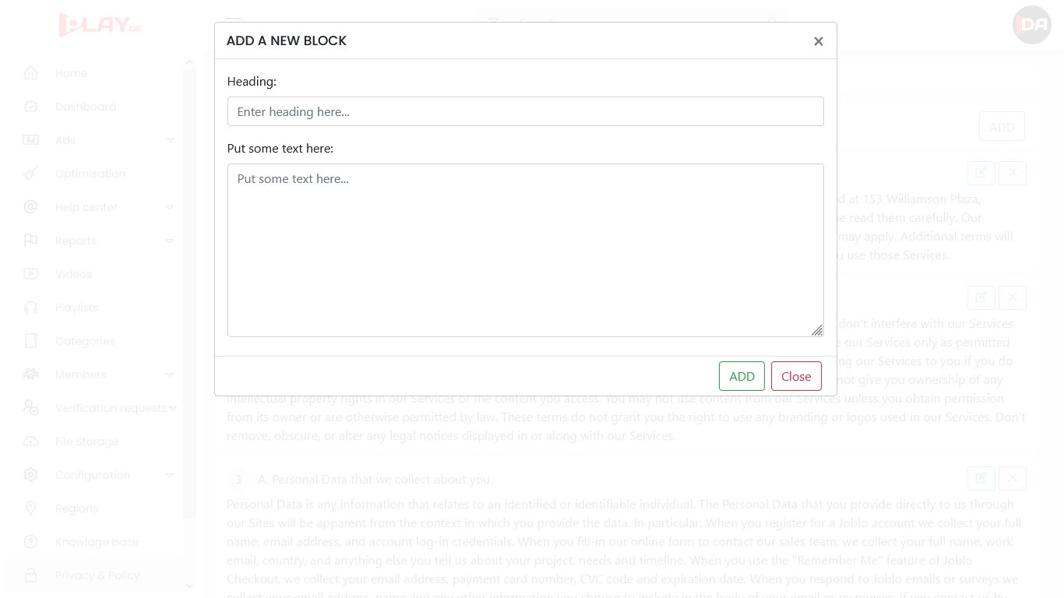Open the Knowlage base menu item

pyautogui.click(x=97, y=542)
